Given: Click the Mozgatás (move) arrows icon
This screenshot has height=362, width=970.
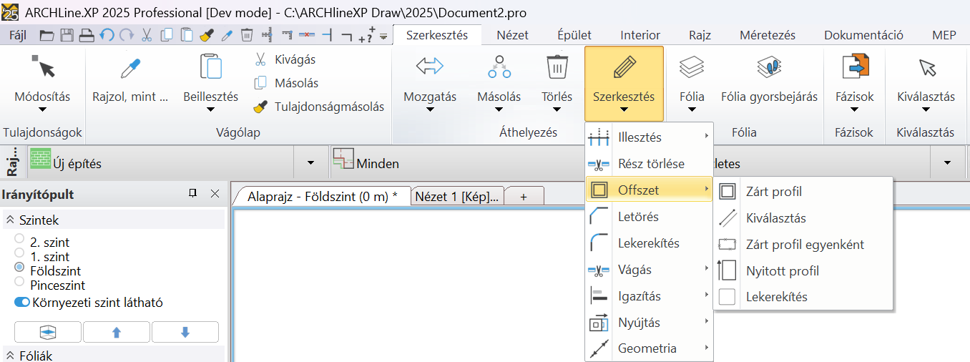Looking at the screenshot, I should pos(430,67).
